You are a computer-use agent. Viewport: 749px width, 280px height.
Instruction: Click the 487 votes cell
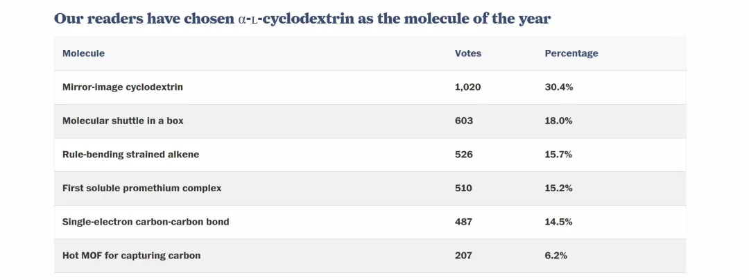(x=464, y=222)
